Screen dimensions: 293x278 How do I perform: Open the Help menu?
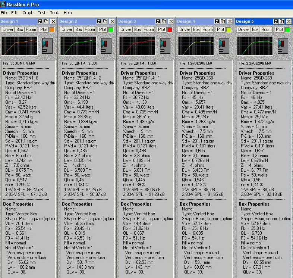coord(67,13)
